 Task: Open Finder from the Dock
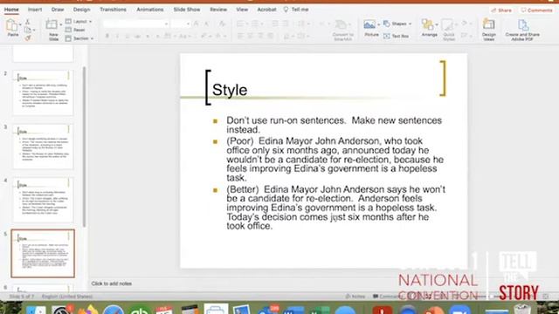[36, 311]
